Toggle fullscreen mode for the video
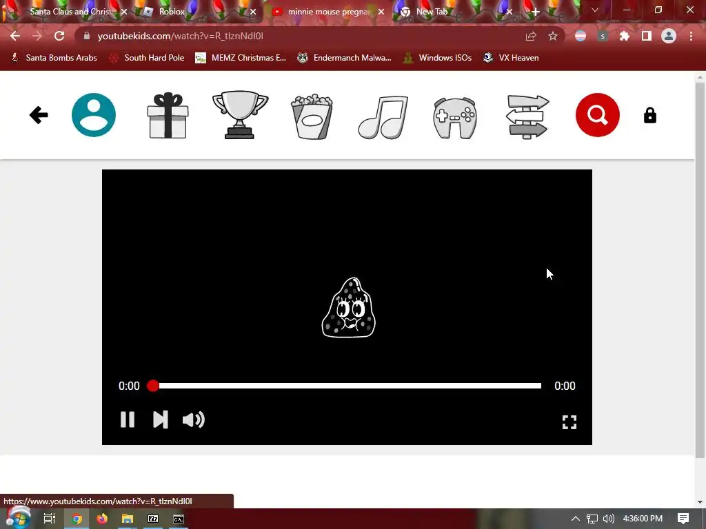The image size is (706, 529). tap(569, 422)
